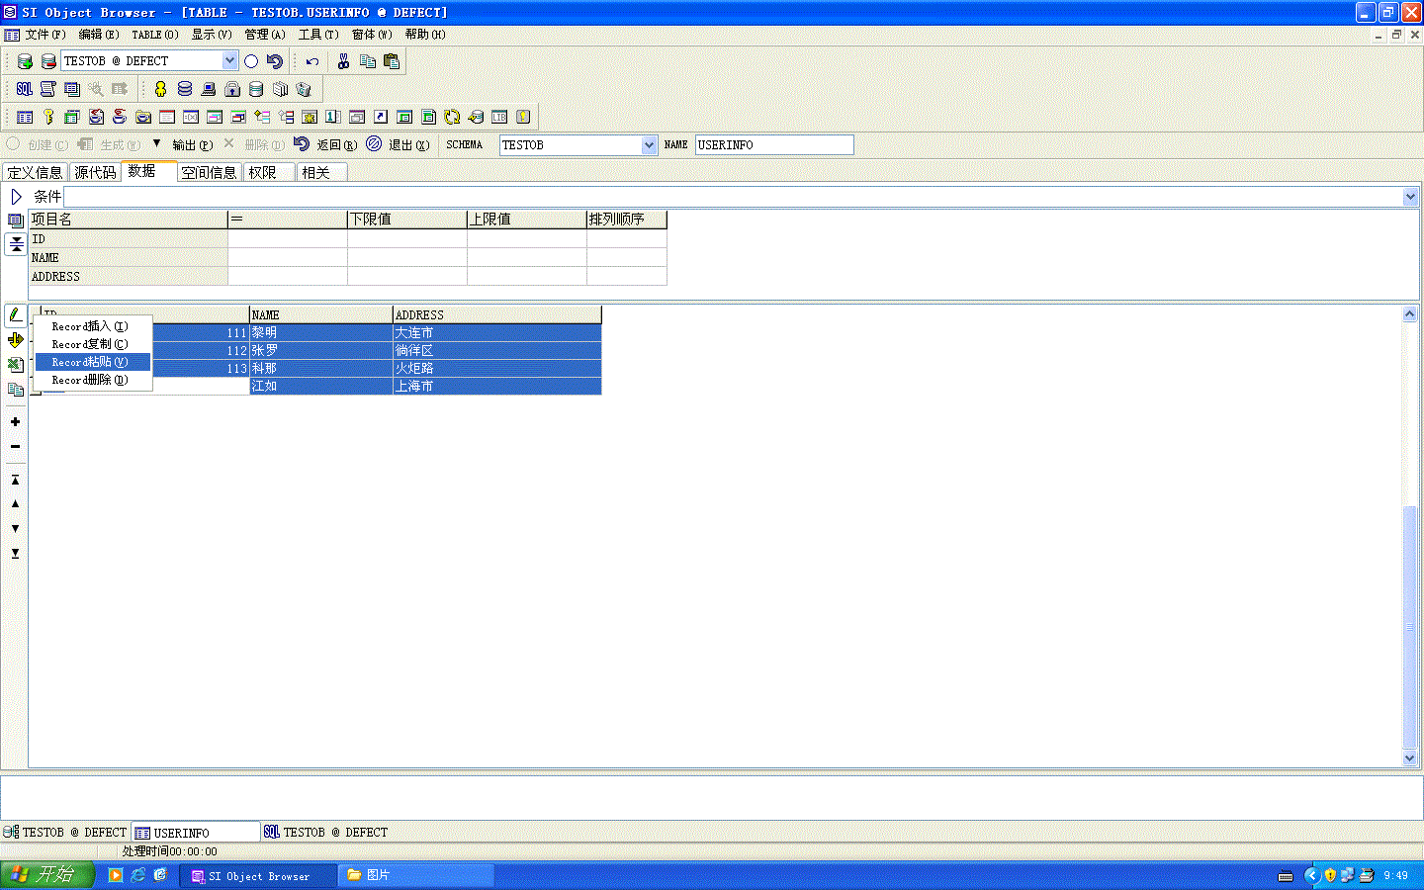The image size is (1424, 890).
Task: Click the SQL execution toolbar icon
Action: pyautogui.click(x=25, y=89)
